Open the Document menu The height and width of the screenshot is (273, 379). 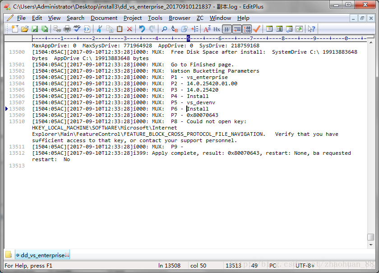(x=104, y=18)
